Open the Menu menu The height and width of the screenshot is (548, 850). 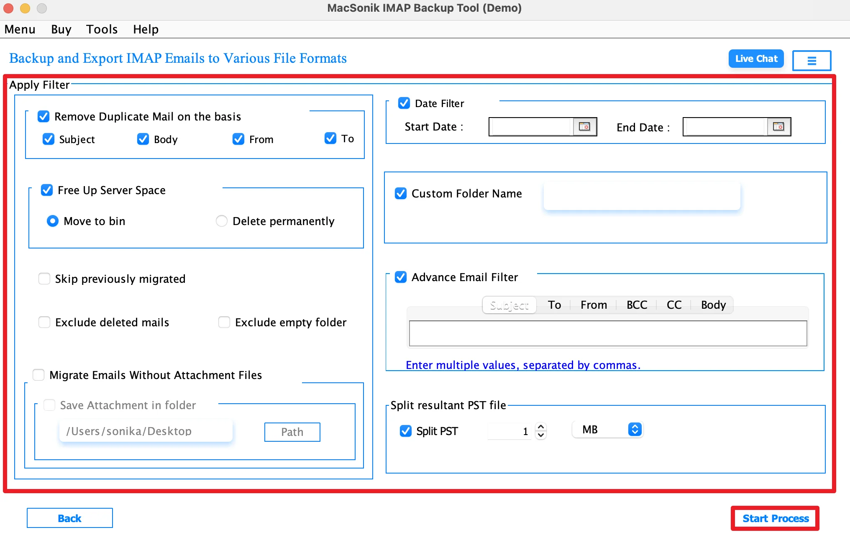(20, 29)
